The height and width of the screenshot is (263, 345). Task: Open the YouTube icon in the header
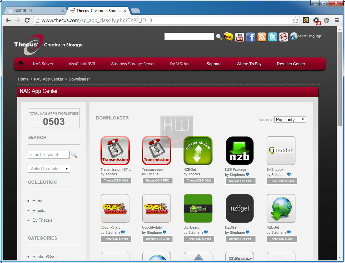click(x=239, y=37)
